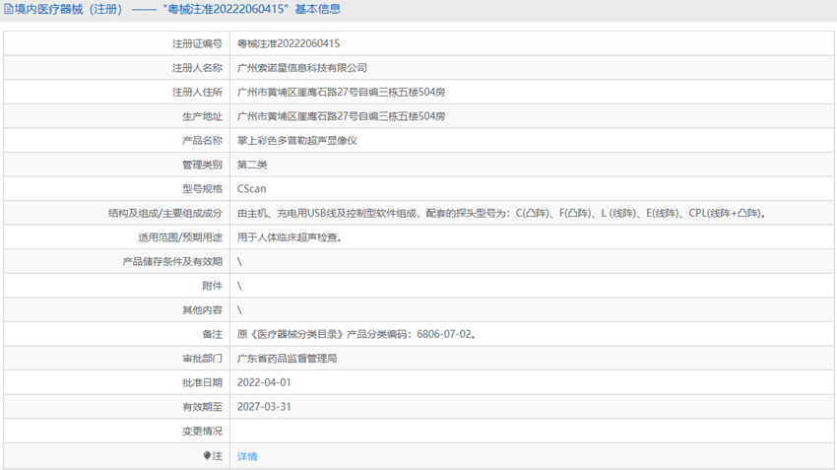Select approval date 2022-04-01

point(264,382)
